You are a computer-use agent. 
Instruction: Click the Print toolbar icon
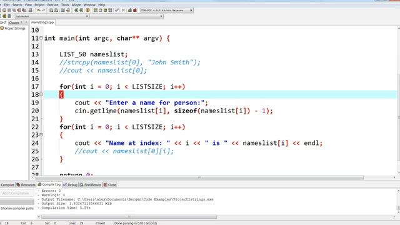point(31,10)
